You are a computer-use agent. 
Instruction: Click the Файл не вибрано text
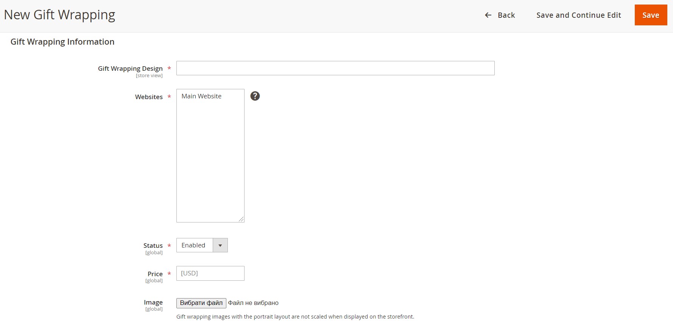click(x=253, y=303)
